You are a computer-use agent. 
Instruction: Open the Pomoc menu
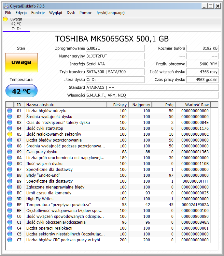86,13
